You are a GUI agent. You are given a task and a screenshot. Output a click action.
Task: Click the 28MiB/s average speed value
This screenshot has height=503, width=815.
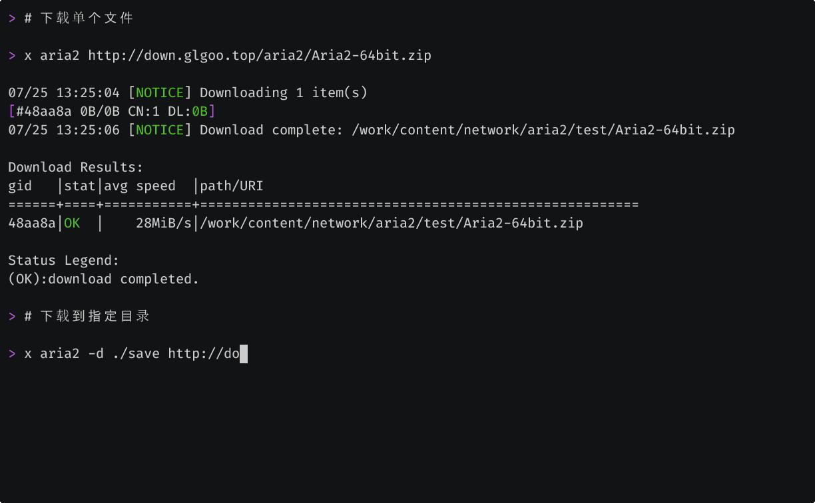(164, 223)
